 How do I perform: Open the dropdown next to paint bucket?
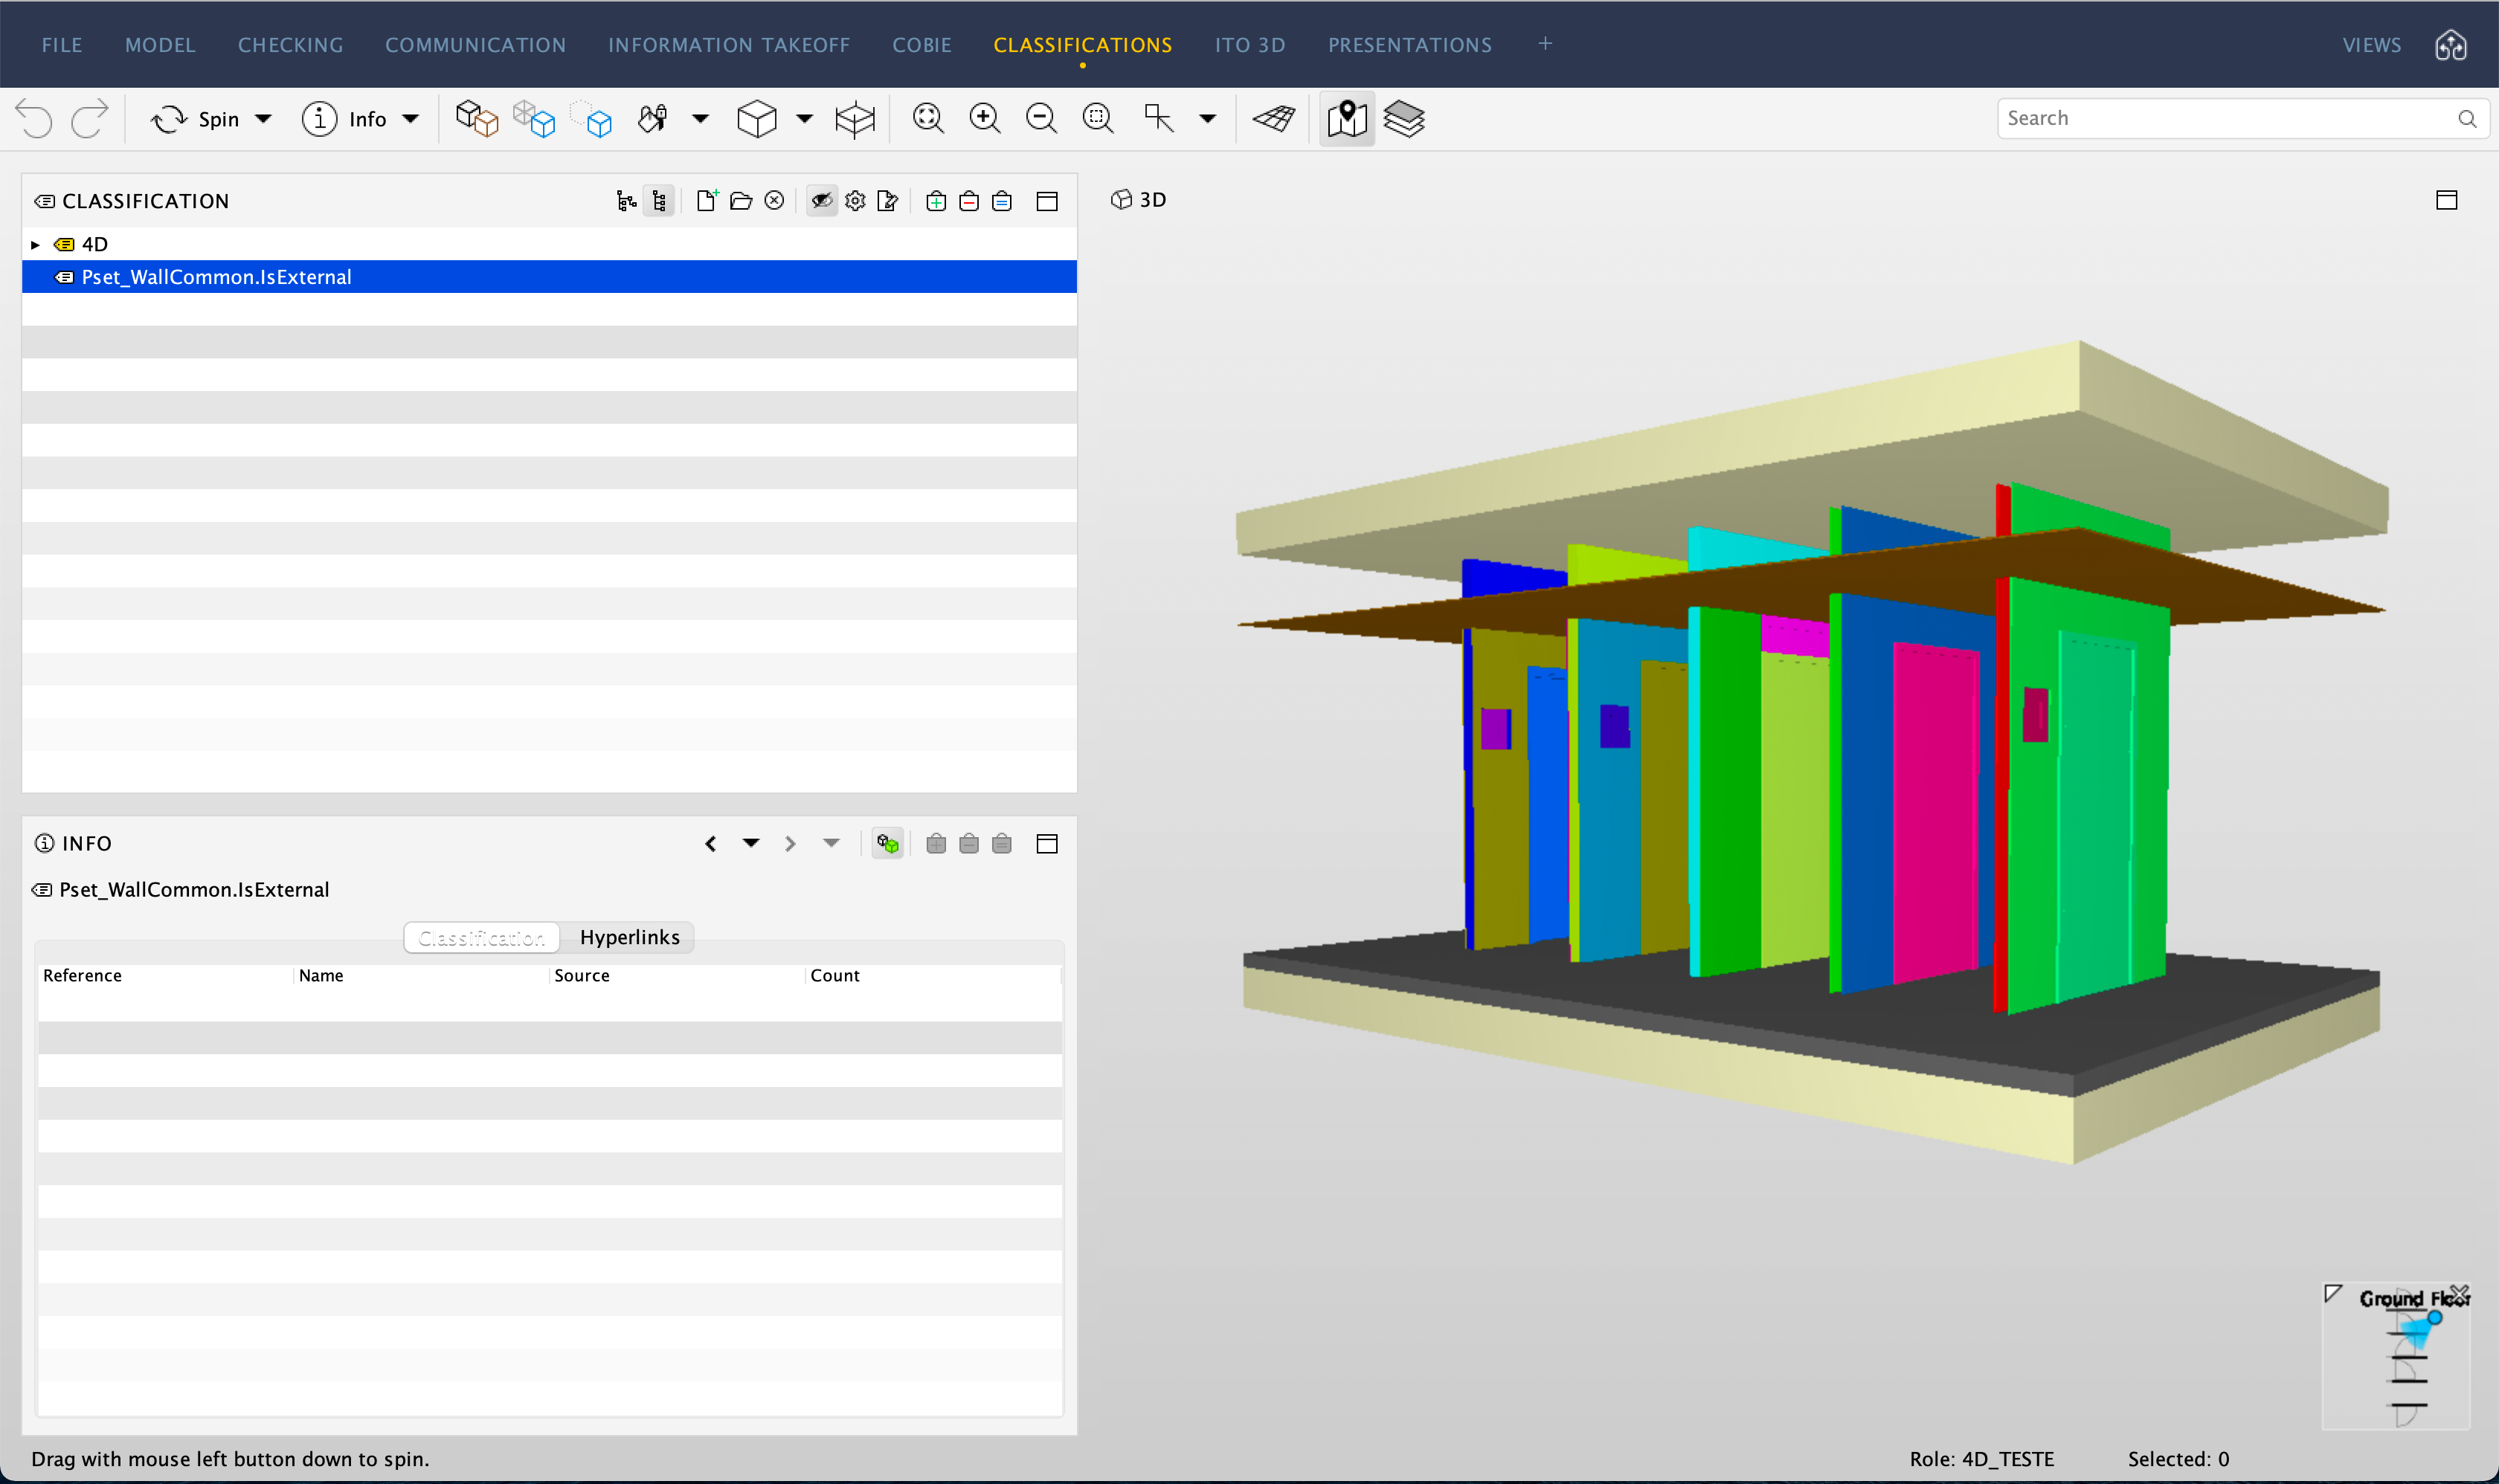tap(701, 119)
